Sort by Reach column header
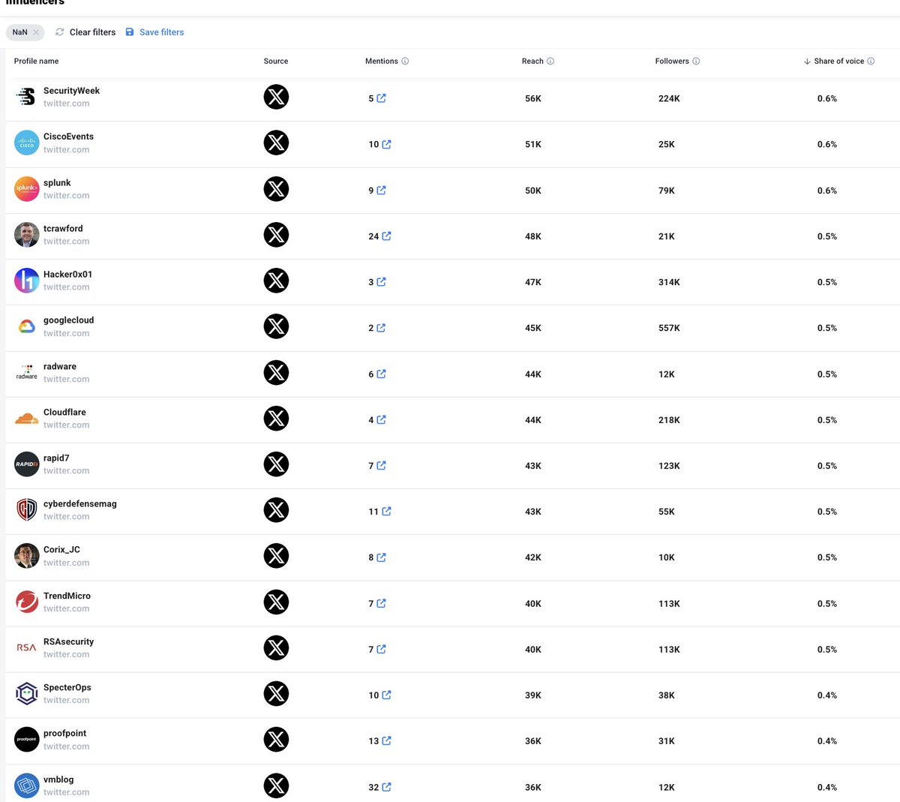 click(x=532, y=62)
